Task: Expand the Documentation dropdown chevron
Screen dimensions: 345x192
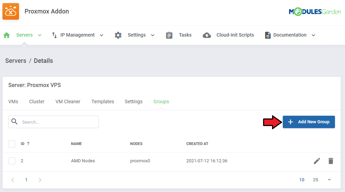Action: click(313, 35)
